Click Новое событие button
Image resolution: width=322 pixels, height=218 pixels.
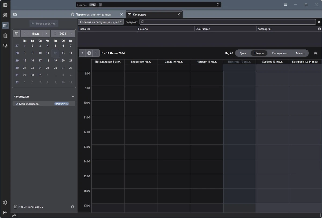point(43,24)
